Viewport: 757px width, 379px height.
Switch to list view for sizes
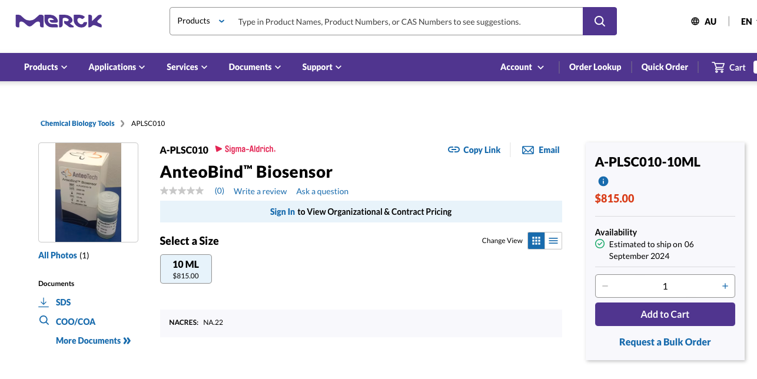pos(553,241)
